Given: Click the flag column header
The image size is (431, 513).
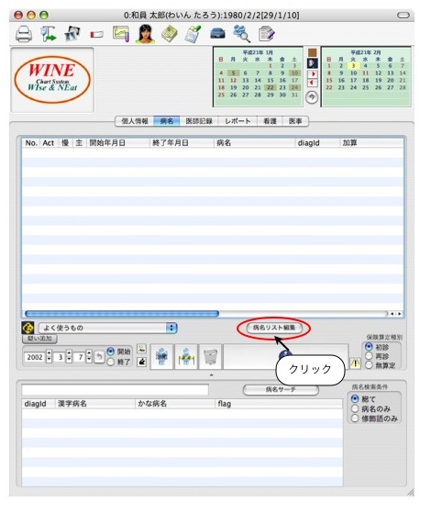Looking at the screenshot, I should tap(278, 404).
